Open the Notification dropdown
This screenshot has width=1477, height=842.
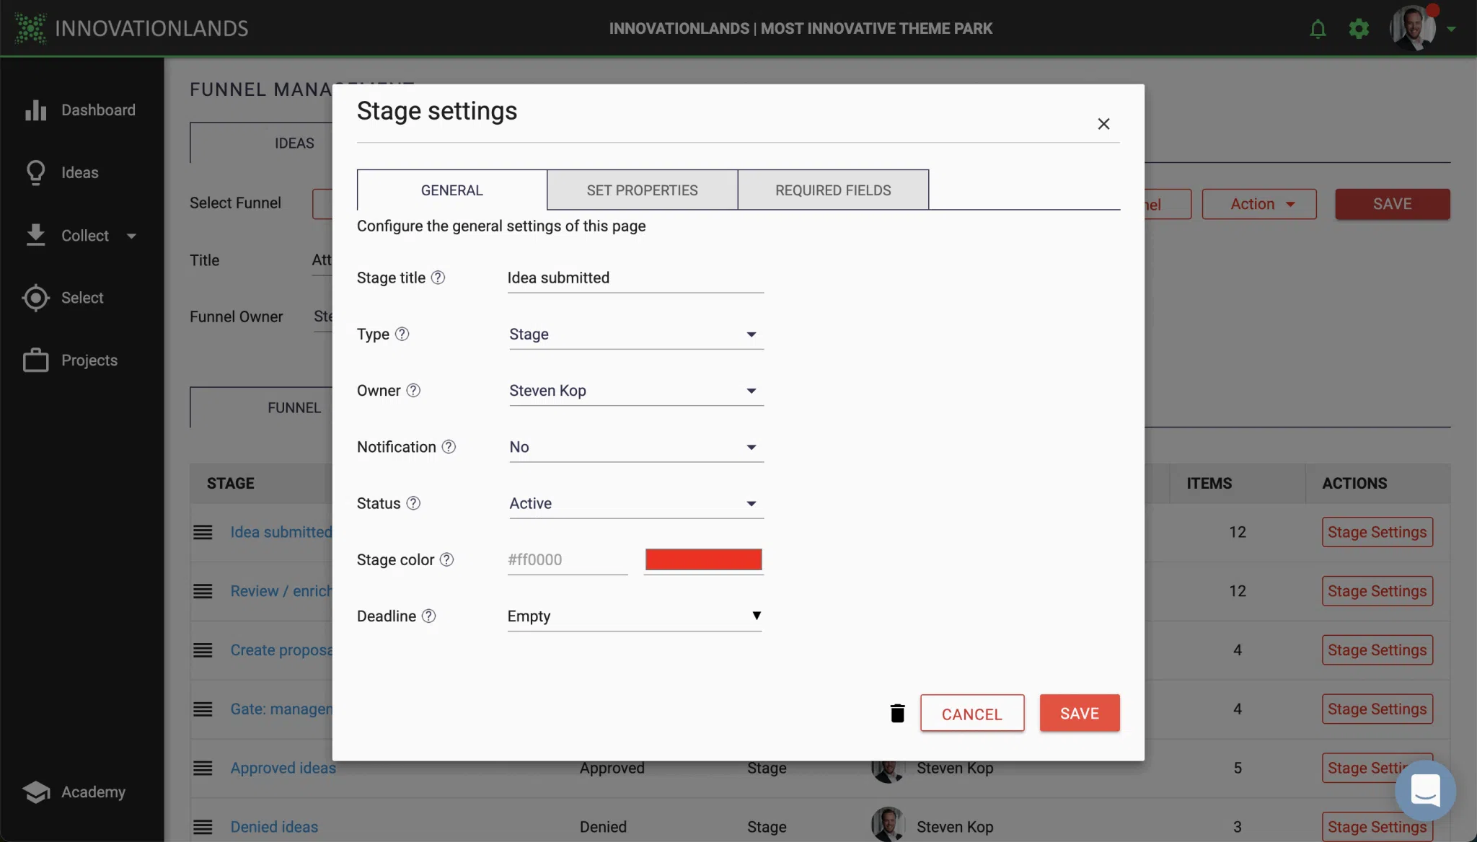[635, 447]
